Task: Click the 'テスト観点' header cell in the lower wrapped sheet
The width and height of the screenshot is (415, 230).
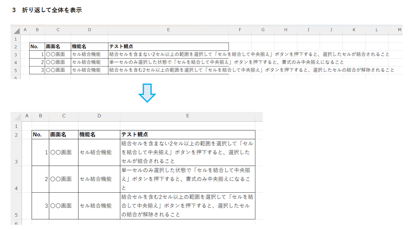Action: tap(188, 135)
